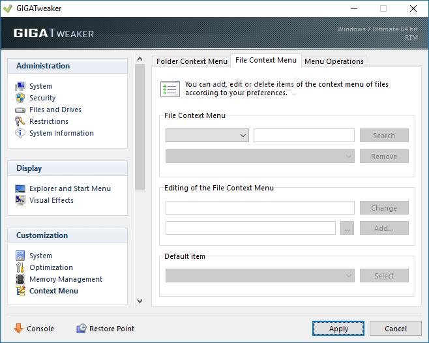Open the Console link

coord(40,329)
